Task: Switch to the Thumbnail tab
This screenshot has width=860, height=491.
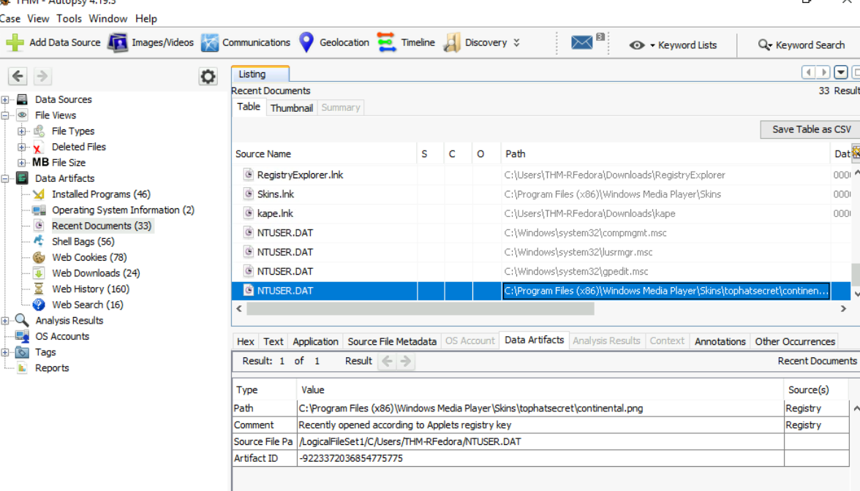Action: (x=291, y=108)
